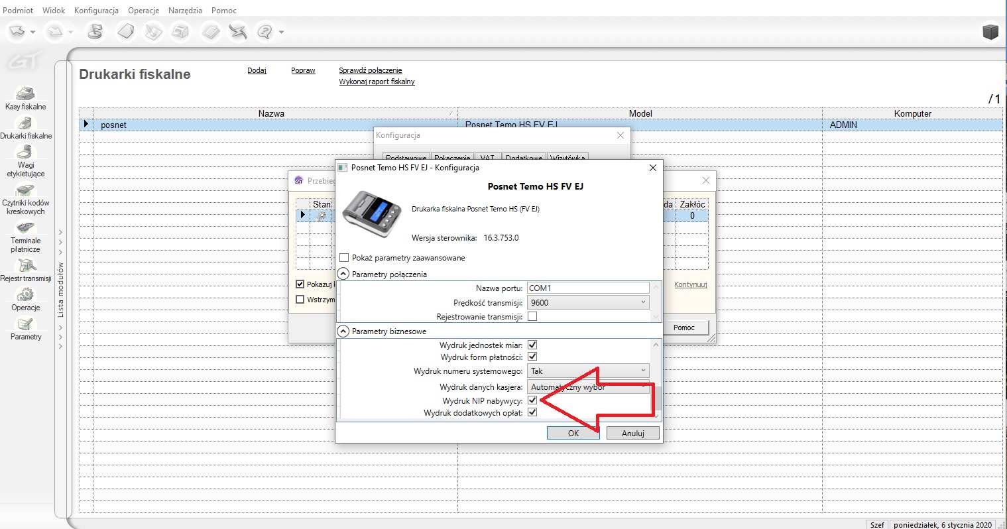Click the blank page toolbar icon
This screenshot has width=1007, height=529.
click(x=125, y=31)
